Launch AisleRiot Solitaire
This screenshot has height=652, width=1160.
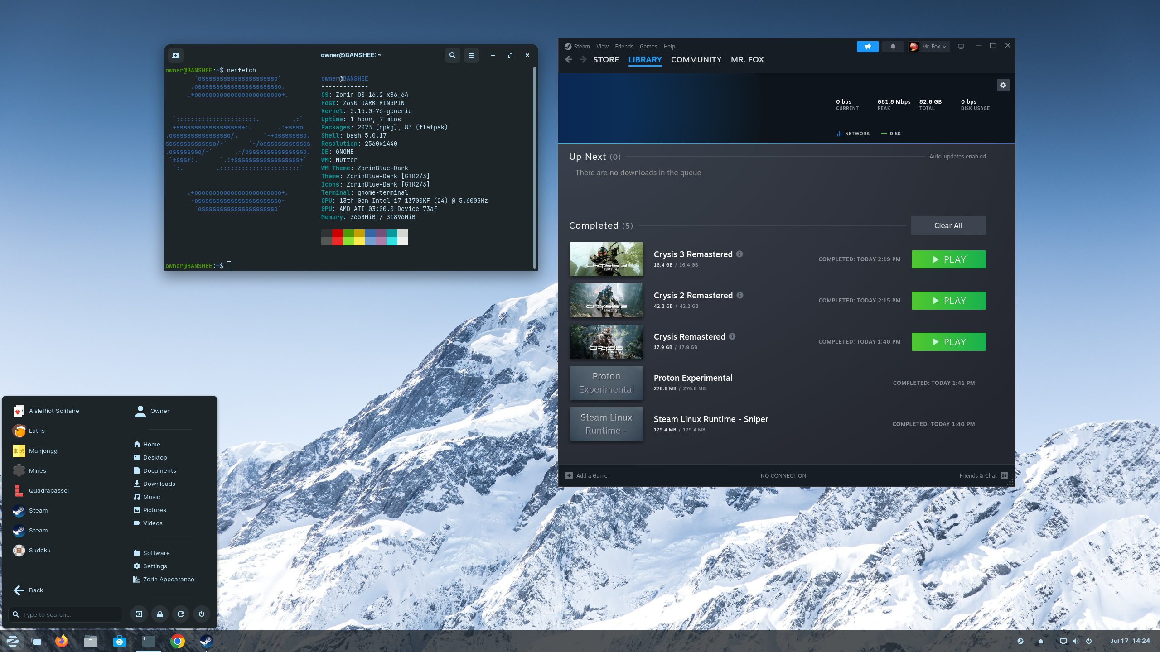(x=45, y=411)
